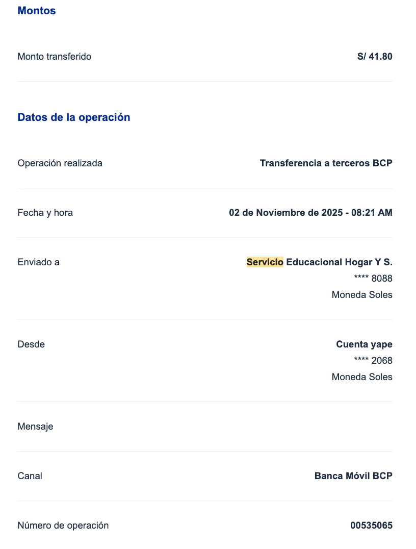Click the recipient account ending 8088
This screenshot has height=549, width=416.
[373, 279]
